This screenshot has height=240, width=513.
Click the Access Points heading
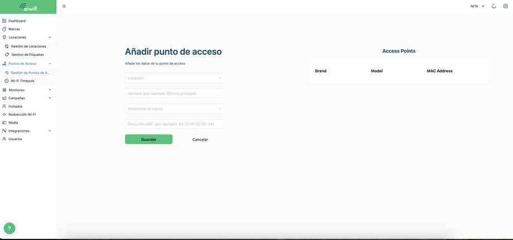coord(399,51)
